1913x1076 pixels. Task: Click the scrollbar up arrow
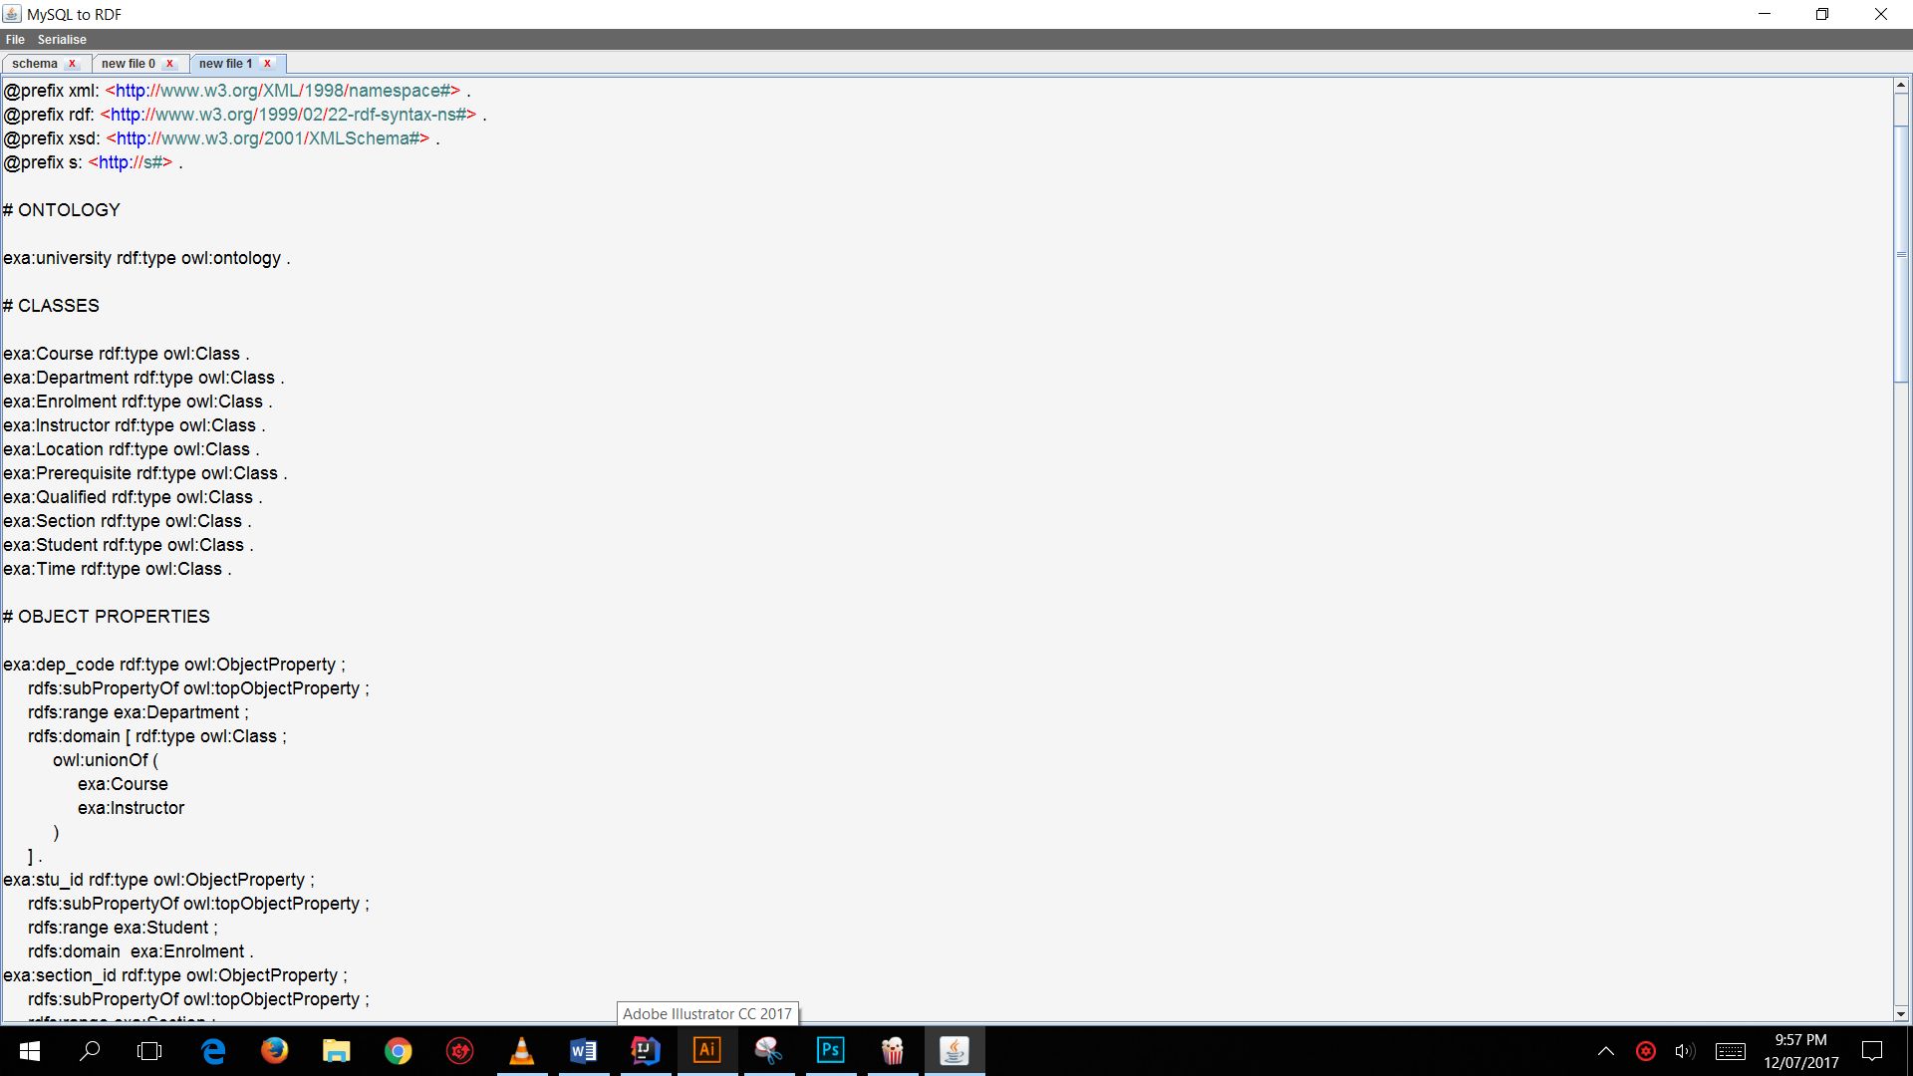(1900, 87)
